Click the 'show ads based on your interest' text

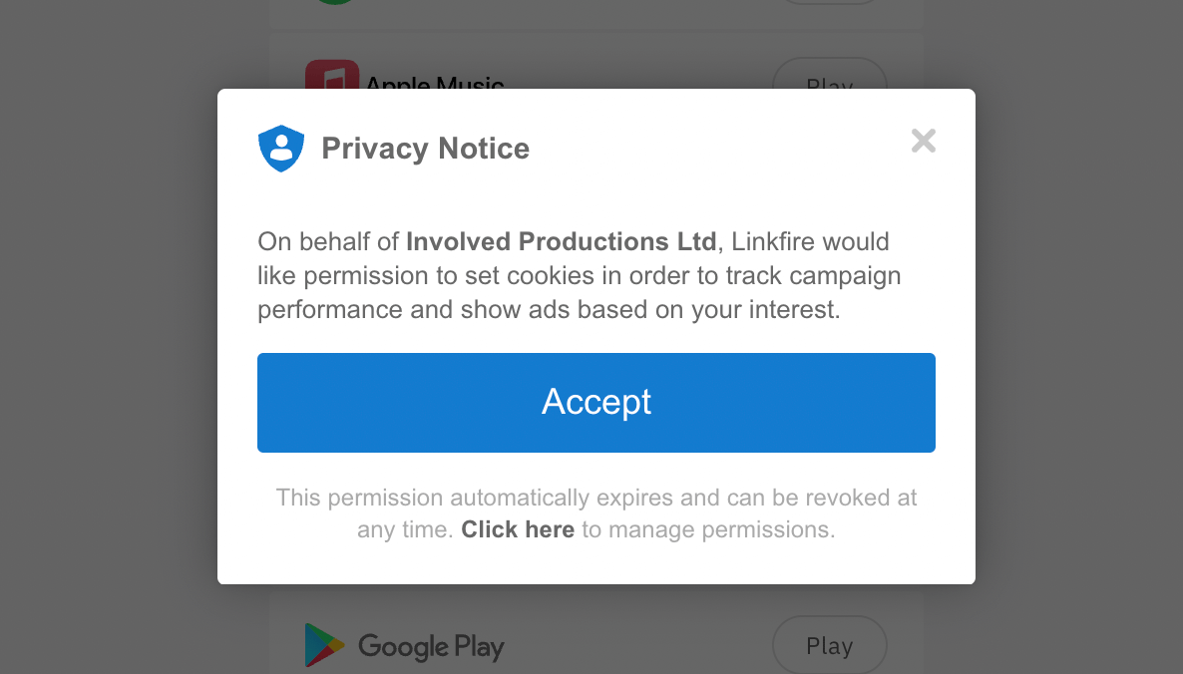pos(650,309)
